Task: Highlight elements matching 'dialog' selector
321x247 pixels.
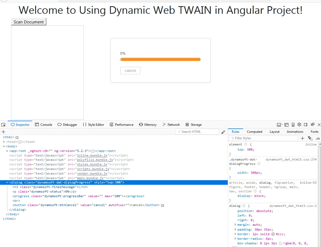Action: (244, 206)
